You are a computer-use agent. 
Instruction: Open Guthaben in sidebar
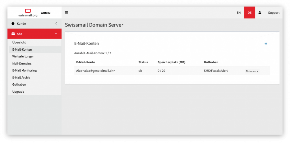(19, 84)
